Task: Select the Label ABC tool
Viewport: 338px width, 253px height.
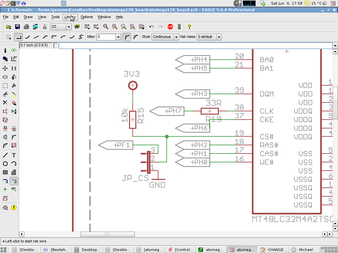Action: pos(14,189)
